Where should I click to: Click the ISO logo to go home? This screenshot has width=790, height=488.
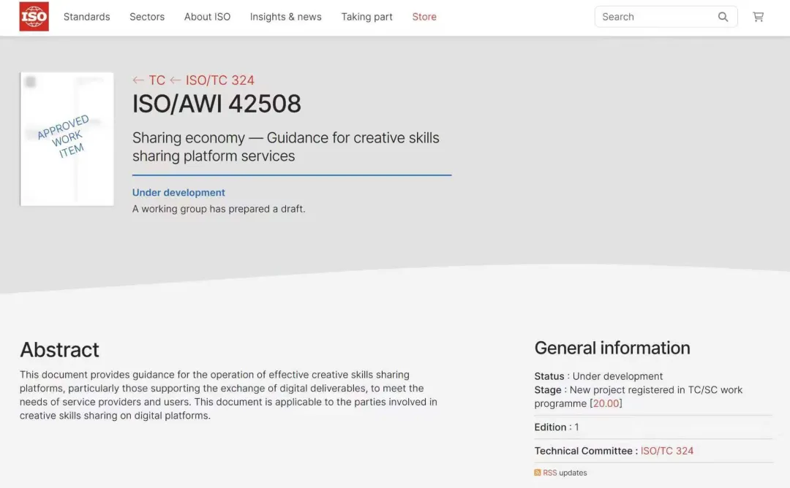tap(34, 17)
